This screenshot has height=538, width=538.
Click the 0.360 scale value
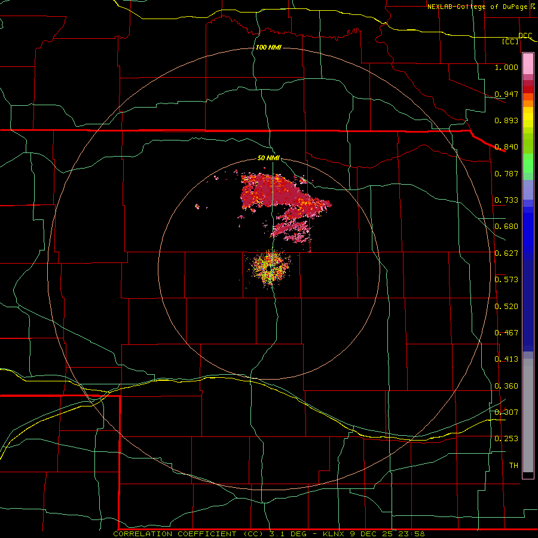[506, 386]
